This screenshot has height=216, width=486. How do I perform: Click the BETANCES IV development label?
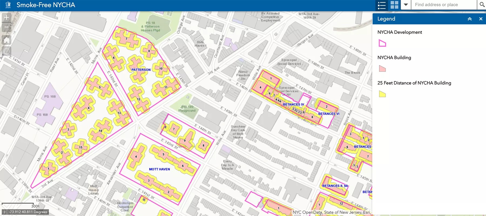coord(293,104)
